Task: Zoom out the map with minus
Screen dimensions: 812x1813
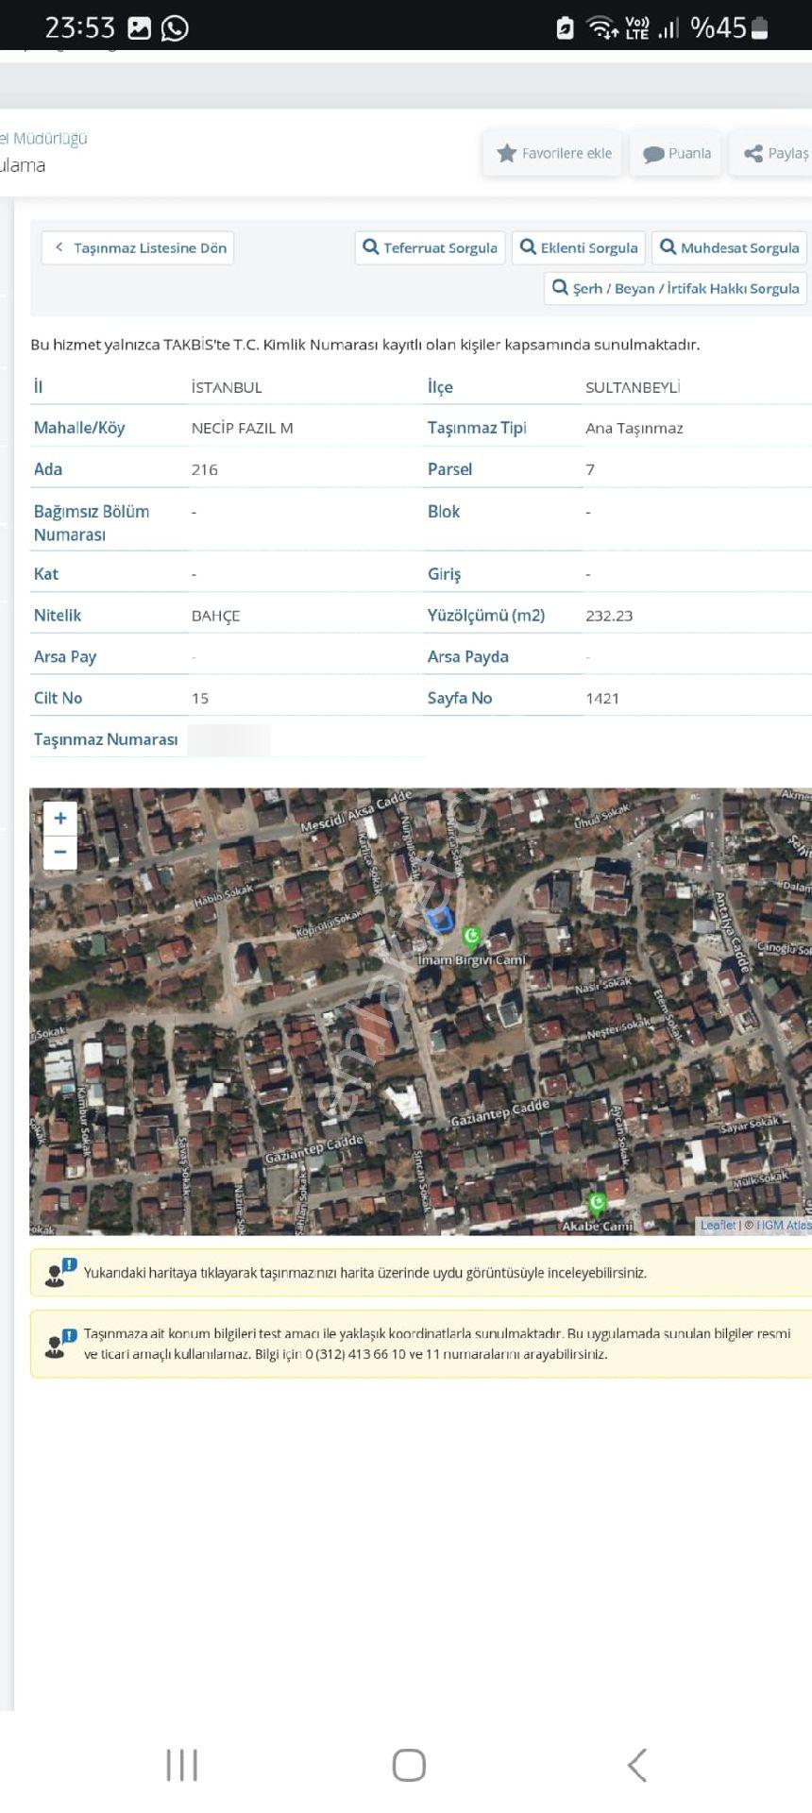Action: coord(60,853)
